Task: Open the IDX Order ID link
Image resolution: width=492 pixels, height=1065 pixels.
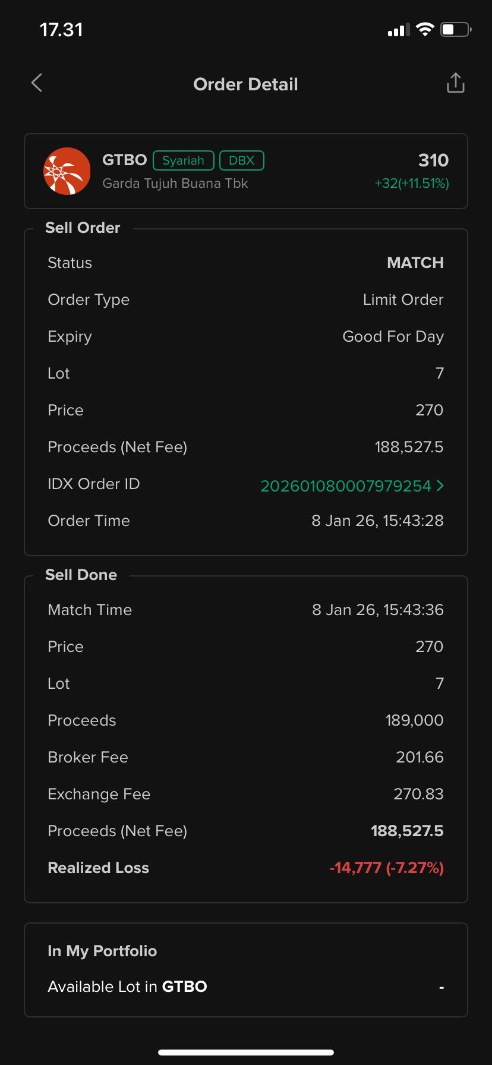Action: 345,486
